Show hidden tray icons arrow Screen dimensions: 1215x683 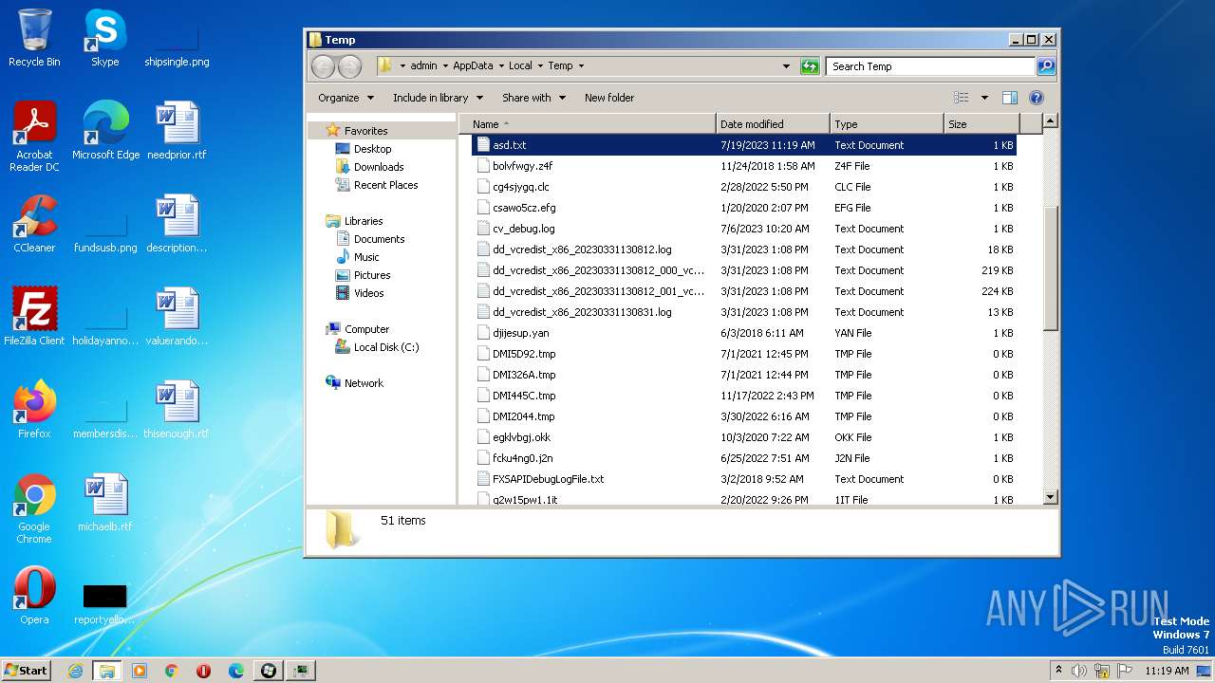point(1058,670)
